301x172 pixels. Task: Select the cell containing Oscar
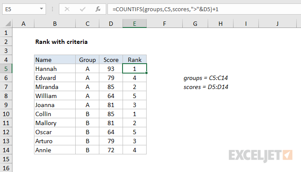55,132
